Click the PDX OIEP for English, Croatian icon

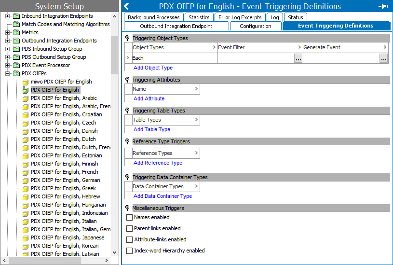click(25, 115)
